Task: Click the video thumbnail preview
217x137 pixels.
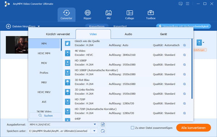Action: tap(17, 45)
